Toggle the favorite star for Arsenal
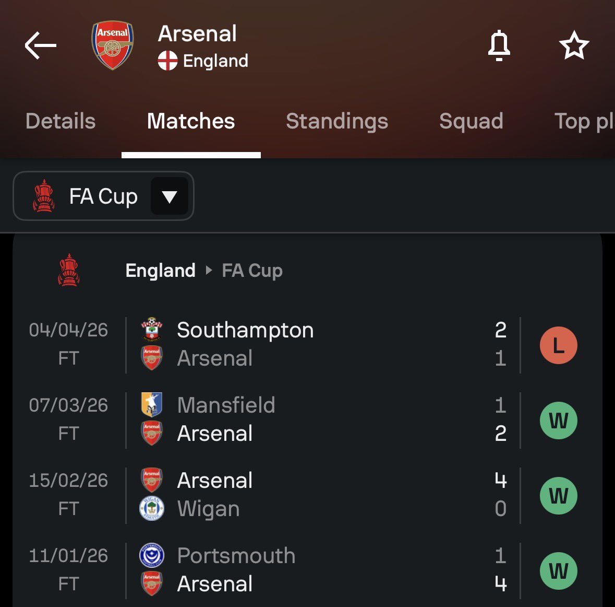The width and height of the screenshot is (615, 607). pyautogui.click(x=574, y=45)
